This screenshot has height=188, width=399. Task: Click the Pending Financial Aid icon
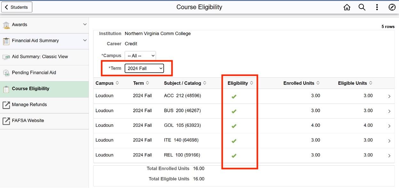click(6, 73)
